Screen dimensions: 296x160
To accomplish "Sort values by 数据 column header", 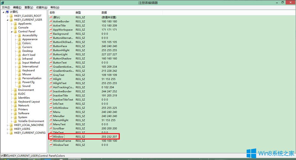I will tap(131, 12).
